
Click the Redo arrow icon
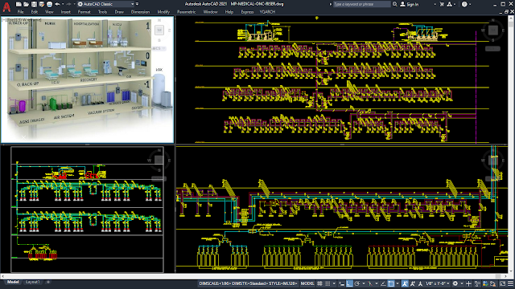68,4
